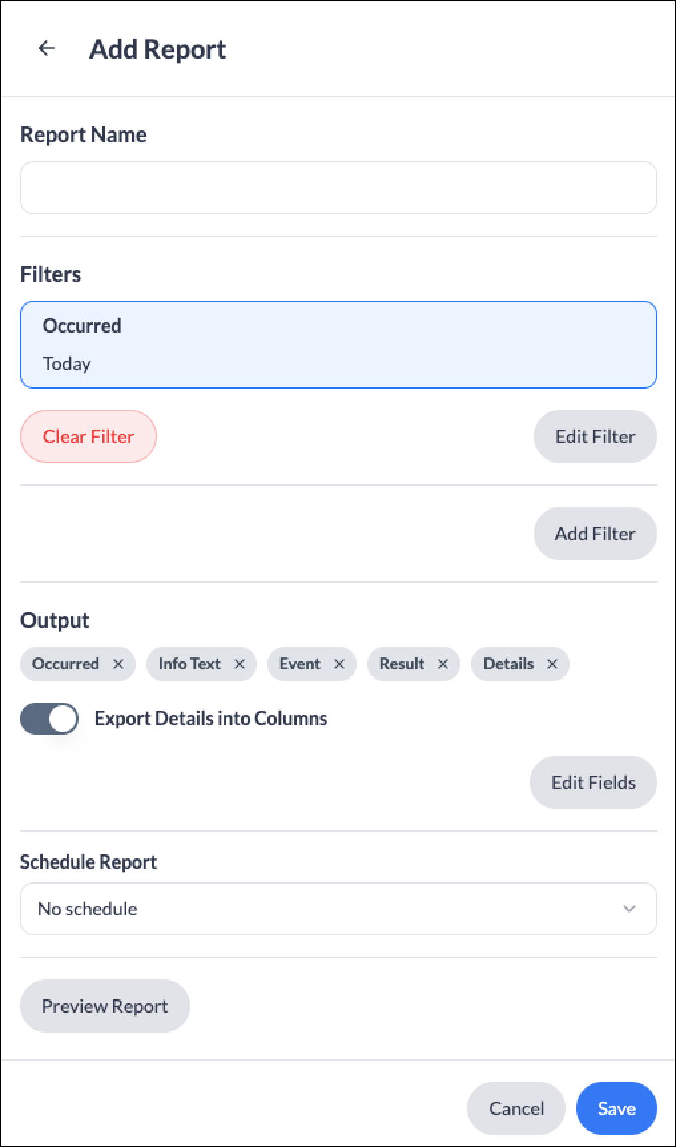This screenshot has width=676, height=1147.
Task: Remove the Info Text output tag
Action: (x=240, y=664)
